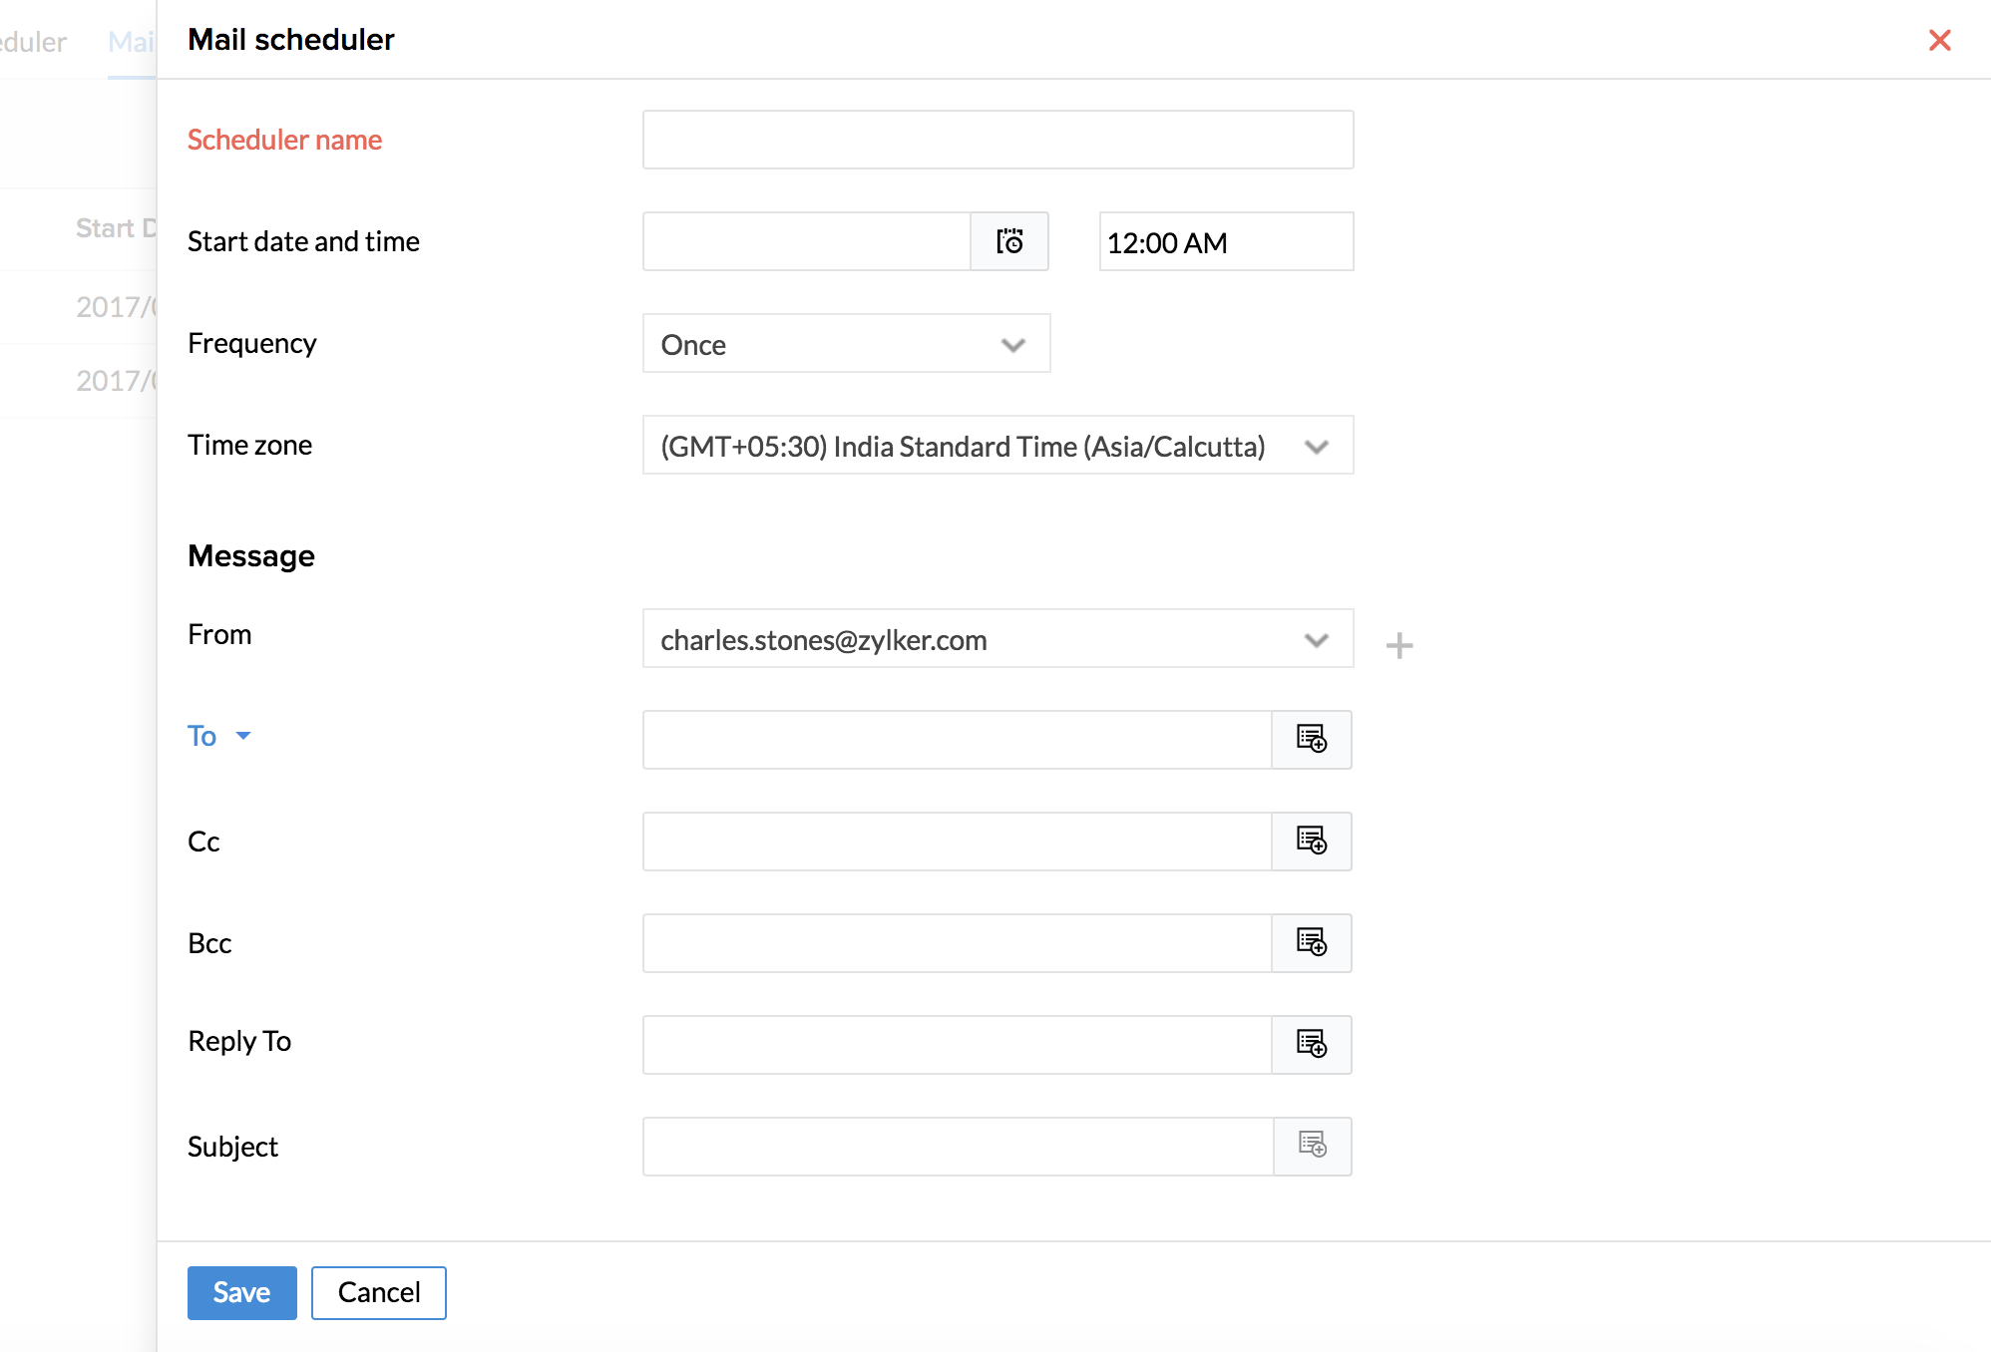Expand the Frequency dropdown showing Once
The width and height of the screenshot is (1991, 1352).
tap(846, 344)
